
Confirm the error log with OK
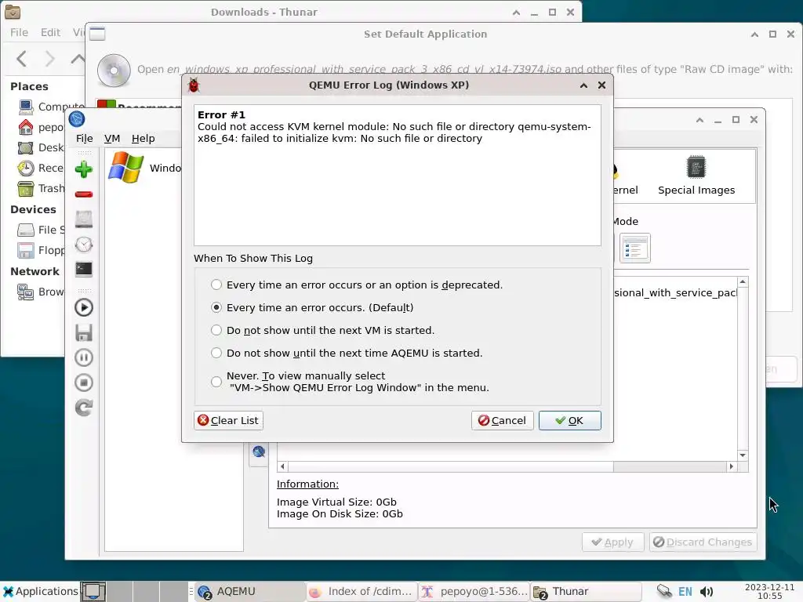pyautogui.click(x=570, y=420)
